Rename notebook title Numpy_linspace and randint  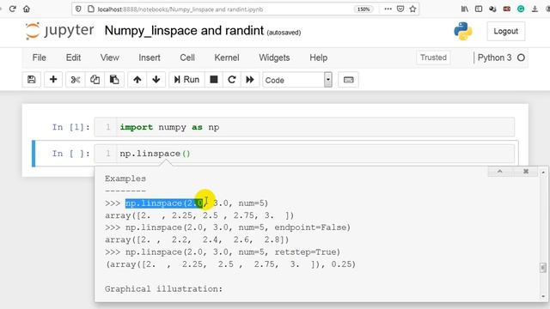tap(184, 31)
